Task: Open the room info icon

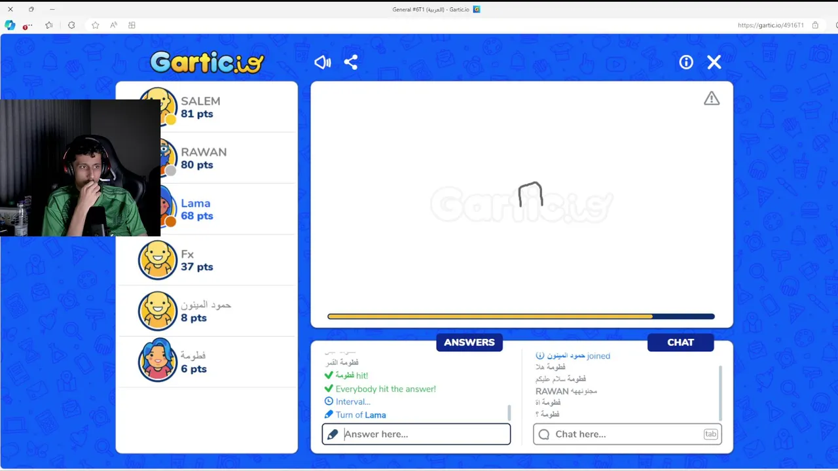Action: [x=686, y=62]
